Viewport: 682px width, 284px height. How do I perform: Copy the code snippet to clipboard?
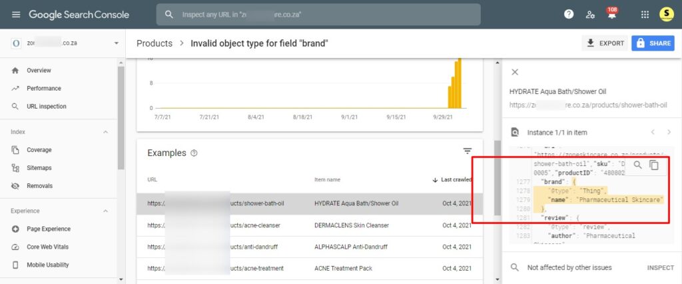pos(654,165)
